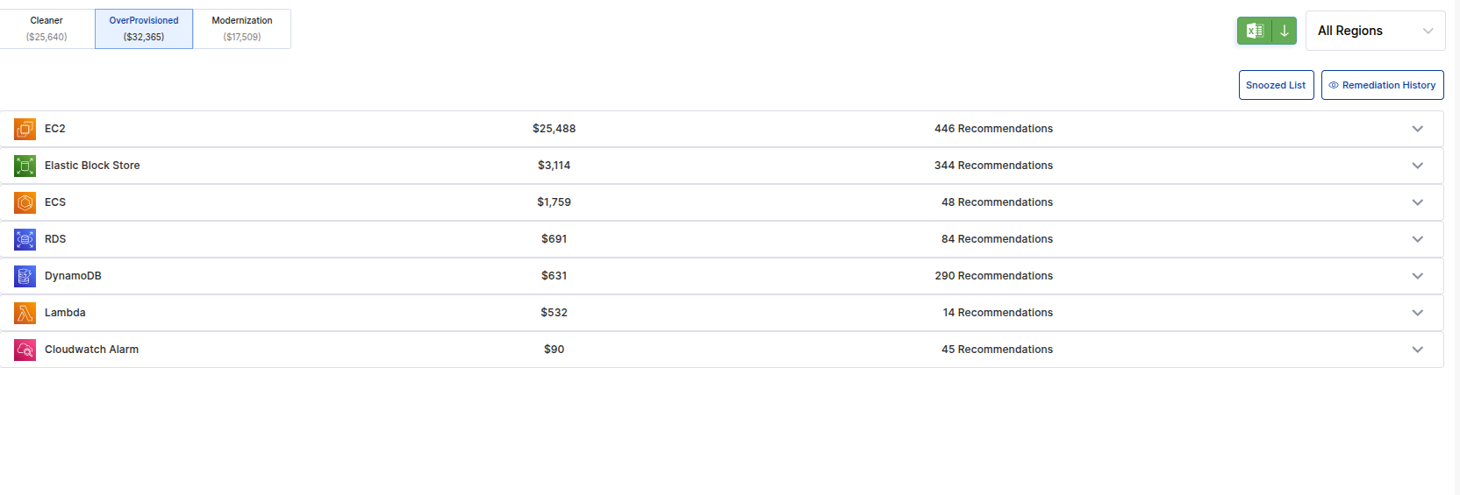Switch to the Modernization tab

point(242,29)
